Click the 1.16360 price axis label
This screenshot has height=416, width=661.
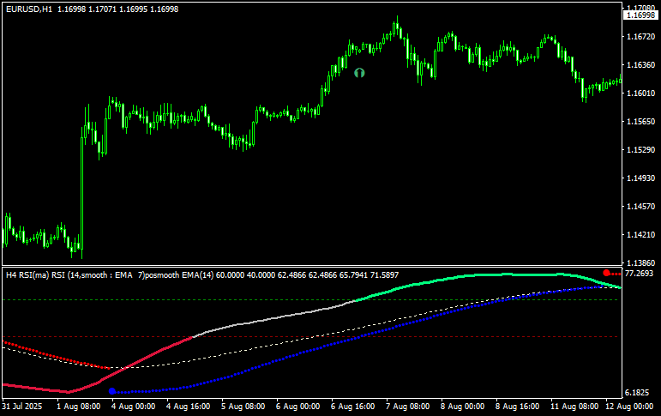(x=640, y=65)
